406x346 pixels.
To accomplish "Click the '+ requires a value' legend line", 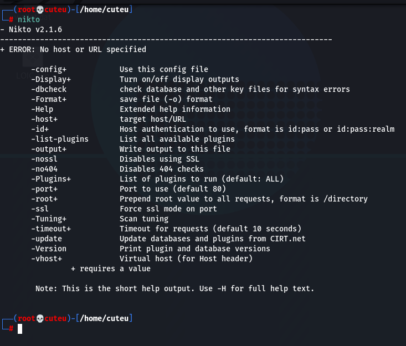I will [x=111, y=268].
